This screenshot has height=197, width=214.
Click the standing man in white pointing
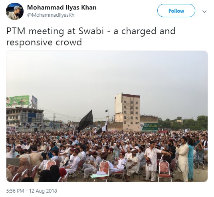pyautogui.click(x=152, y=161)
